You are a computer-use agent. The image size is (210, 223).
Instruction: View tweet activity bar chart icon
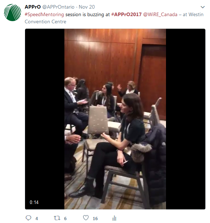point(114,218)
